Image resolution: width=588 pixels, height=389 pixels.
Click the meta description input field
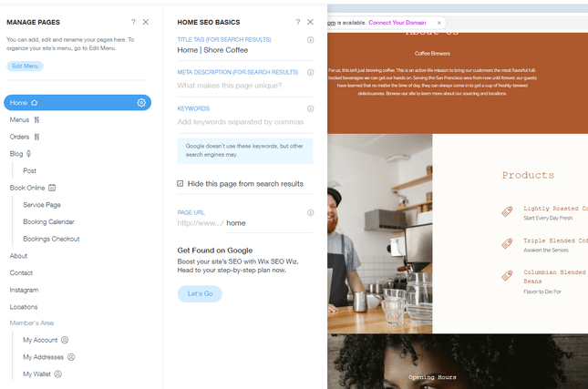click(245, 86)
